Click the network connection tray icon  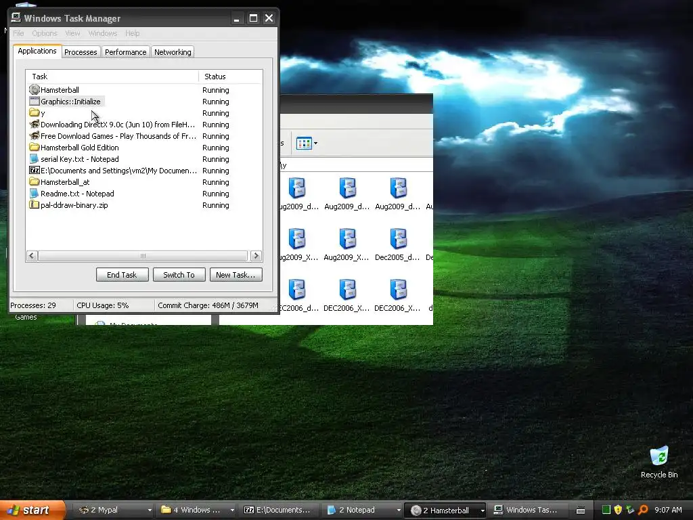point(630,510)
